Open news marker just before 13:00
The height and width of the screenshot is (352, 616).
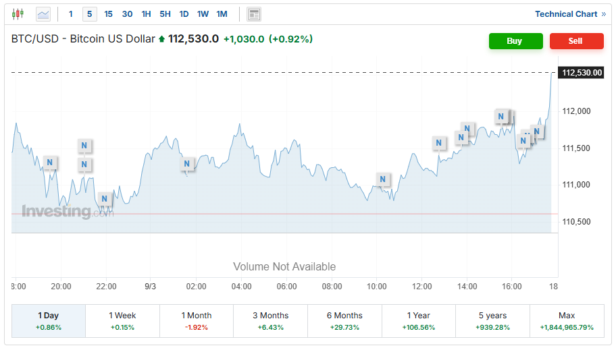[439, 143]
